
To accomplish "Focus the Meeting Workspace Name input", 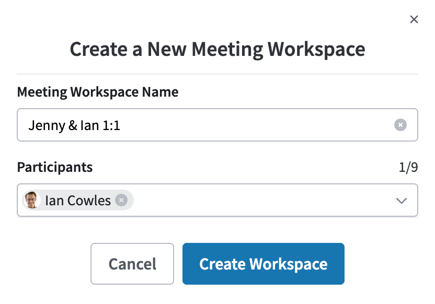I will click(217, 125).
